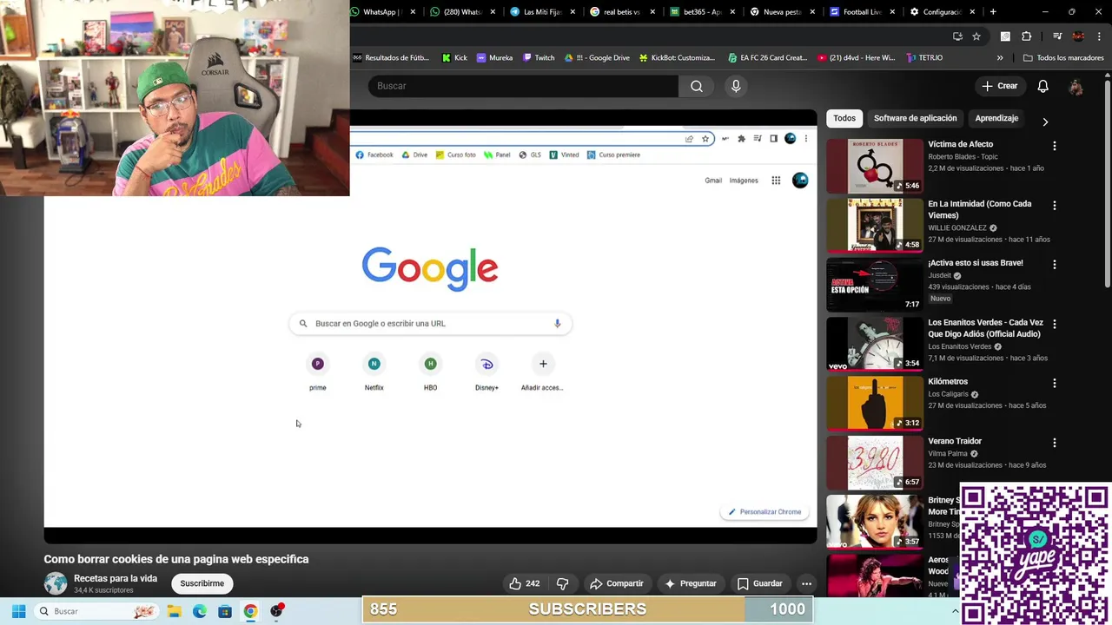Show hidden bookmarks with the double chevron
Screen dimensions: 1112x625
1000,58
